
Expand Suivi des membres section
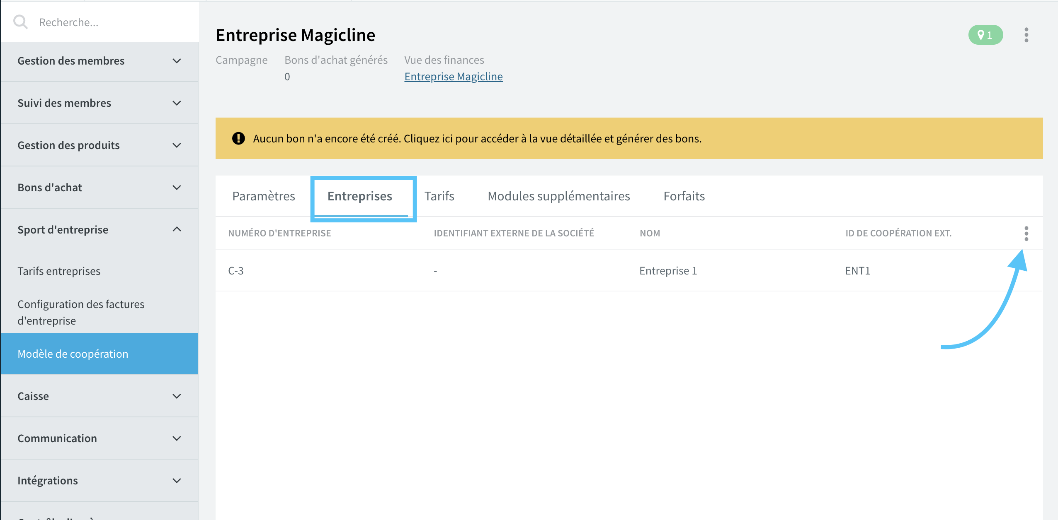(99, 103)
